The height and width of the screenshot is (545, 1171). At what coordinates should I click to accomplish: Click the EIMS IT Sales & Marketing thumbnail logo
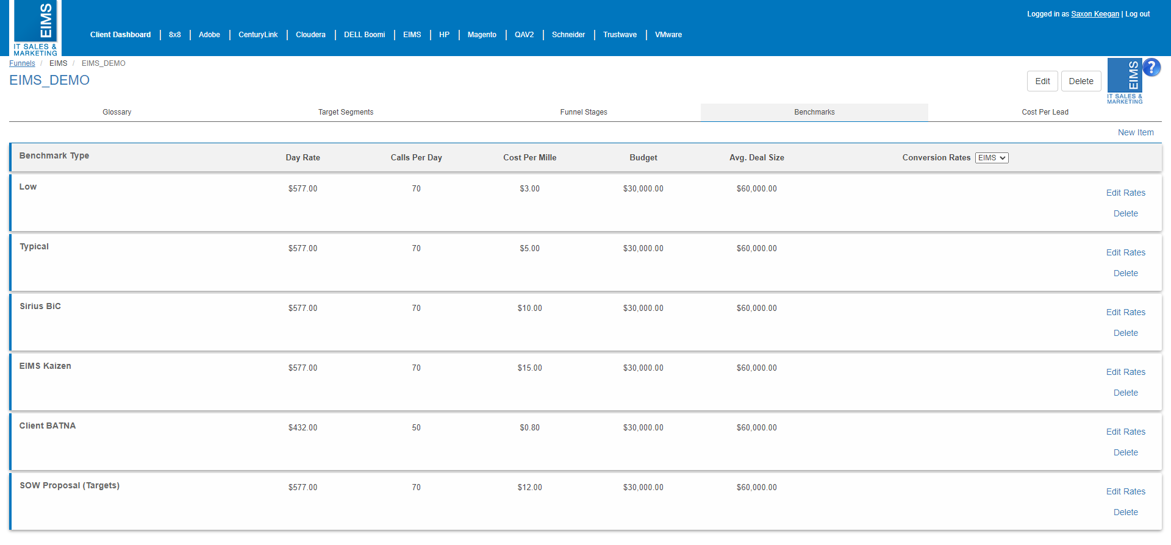(x=1125, y=81)
